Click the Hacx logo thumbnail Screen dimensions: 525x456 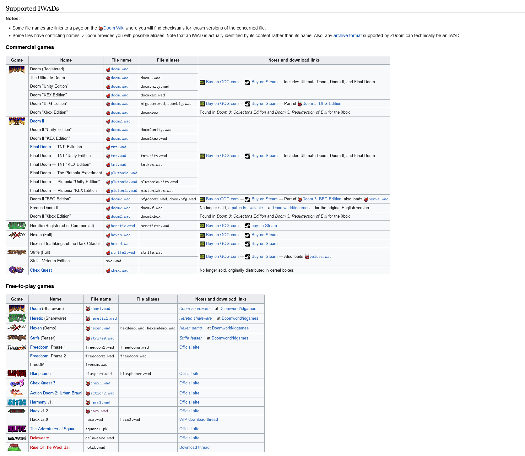[x=17, y=411]
